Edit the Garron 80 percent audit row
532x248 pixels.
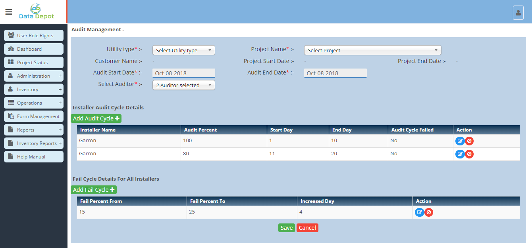460,154
